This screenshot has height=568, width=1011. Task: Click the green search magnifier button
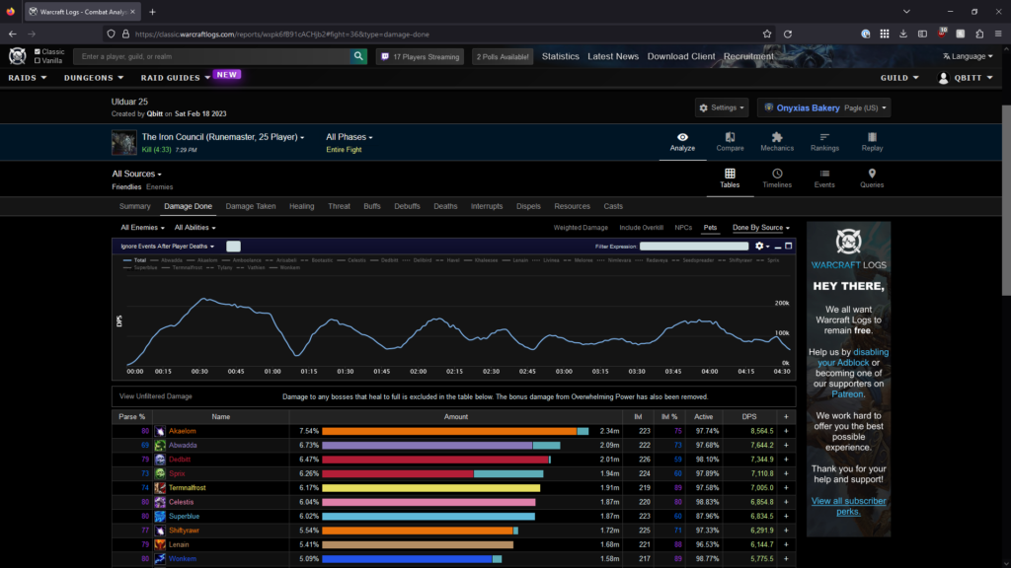tap(358, 57)
